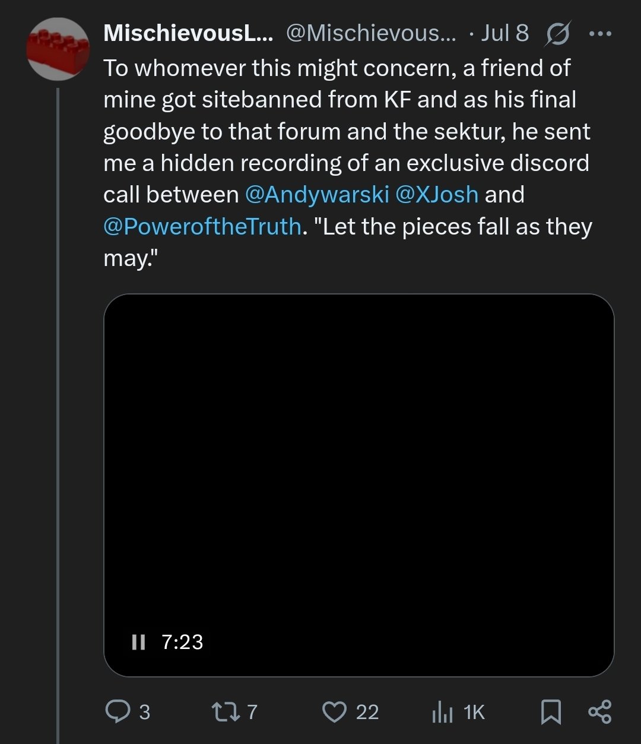
Task: Open the @Mischievous... handle link
Action: pos(371,33)
